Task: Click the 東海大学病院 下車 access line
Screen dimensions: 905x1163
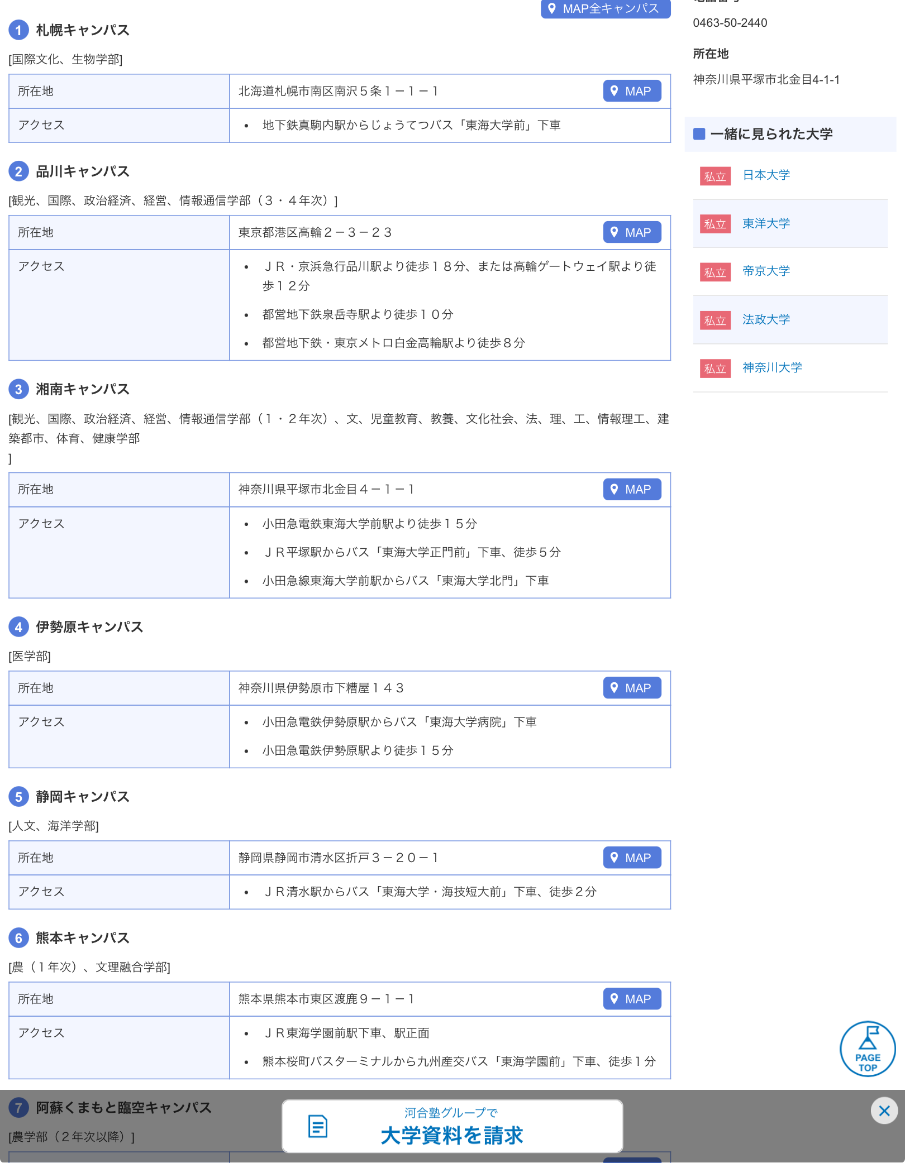Action: (399, 722)
